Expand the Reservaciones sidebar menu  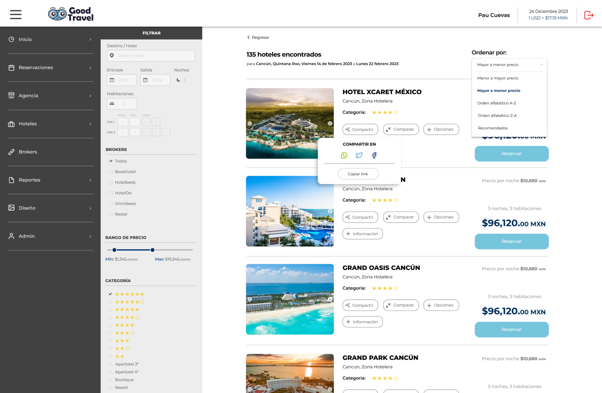click(50, 67)
